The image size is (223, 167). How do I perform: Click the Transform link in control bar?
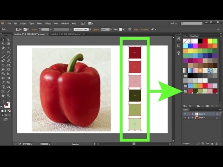144,29
